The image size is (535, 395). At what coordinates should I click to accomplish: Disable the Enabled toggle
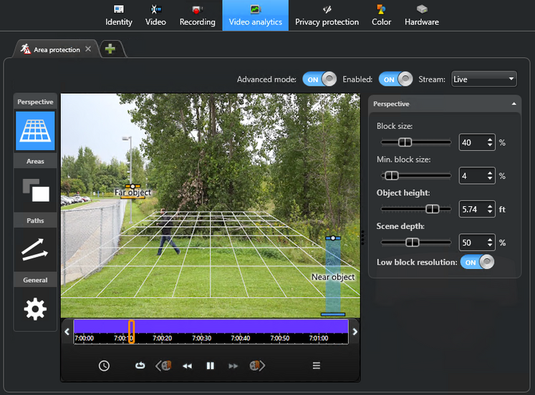pyautogui.click(x=395, y=79)
